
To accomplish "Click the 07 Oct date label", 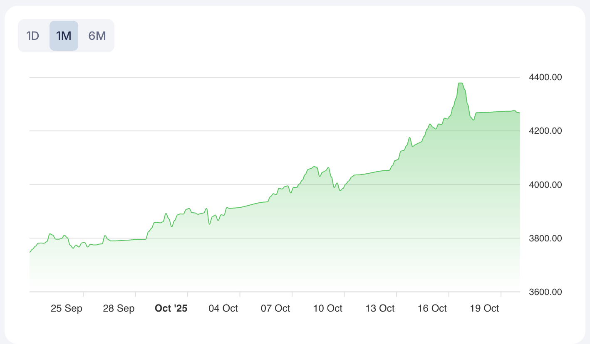I will click(x=275, y=308).
